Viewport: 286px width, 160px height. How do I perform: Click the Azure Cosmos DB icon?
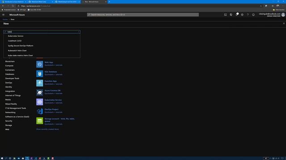(x=40, y=92)
